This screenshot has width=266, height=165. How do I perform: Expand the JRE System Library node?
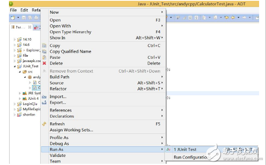click(x=19, y=93)
